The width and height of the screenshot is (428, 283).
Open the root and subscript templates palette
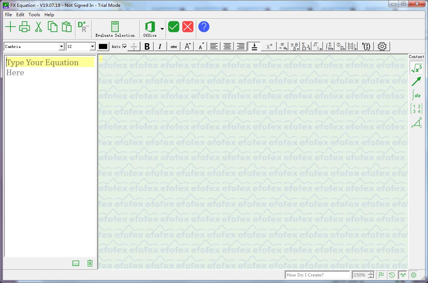click(x=318, y=46)
